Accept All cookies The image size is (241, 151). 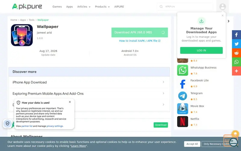[192, 144]
